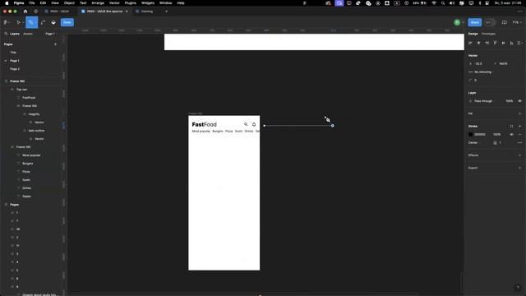The image size is (526, 296).
Task: Open the No mirroring dropdown
Action: [x=482, y=72]
